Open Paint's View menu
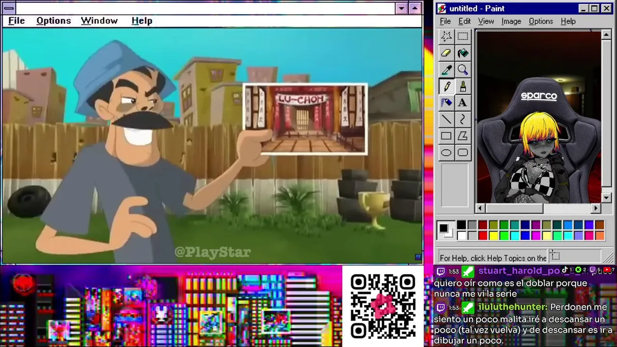Screen dimensions: 617x347 tap(486, 21)
